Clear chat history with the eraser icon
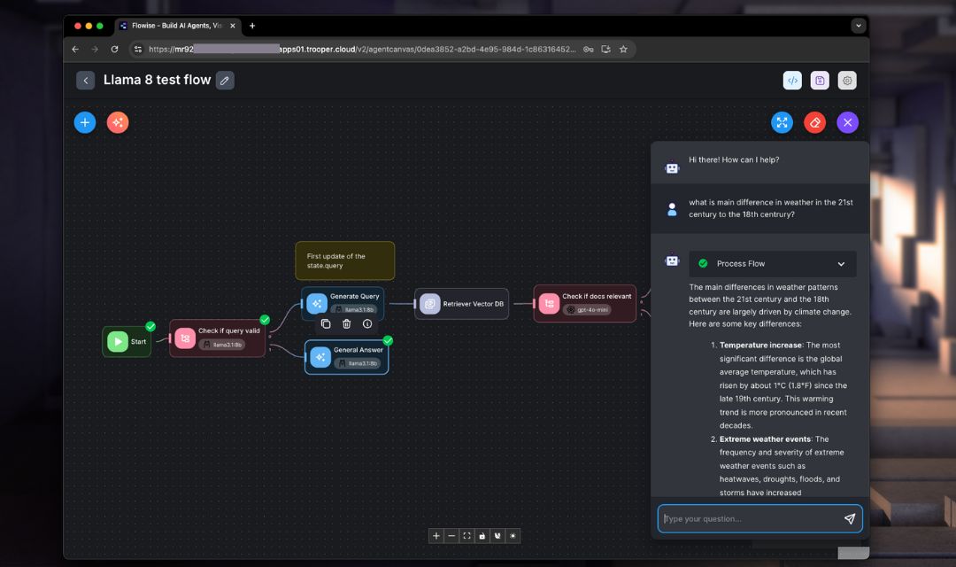Viewport: 956px width, 567px height. [814, 122]
